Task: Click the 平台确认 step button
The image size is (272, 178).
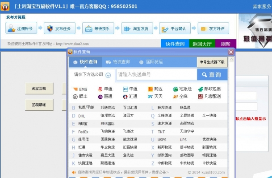Action: pyautogui.click(x=175, y=28)
